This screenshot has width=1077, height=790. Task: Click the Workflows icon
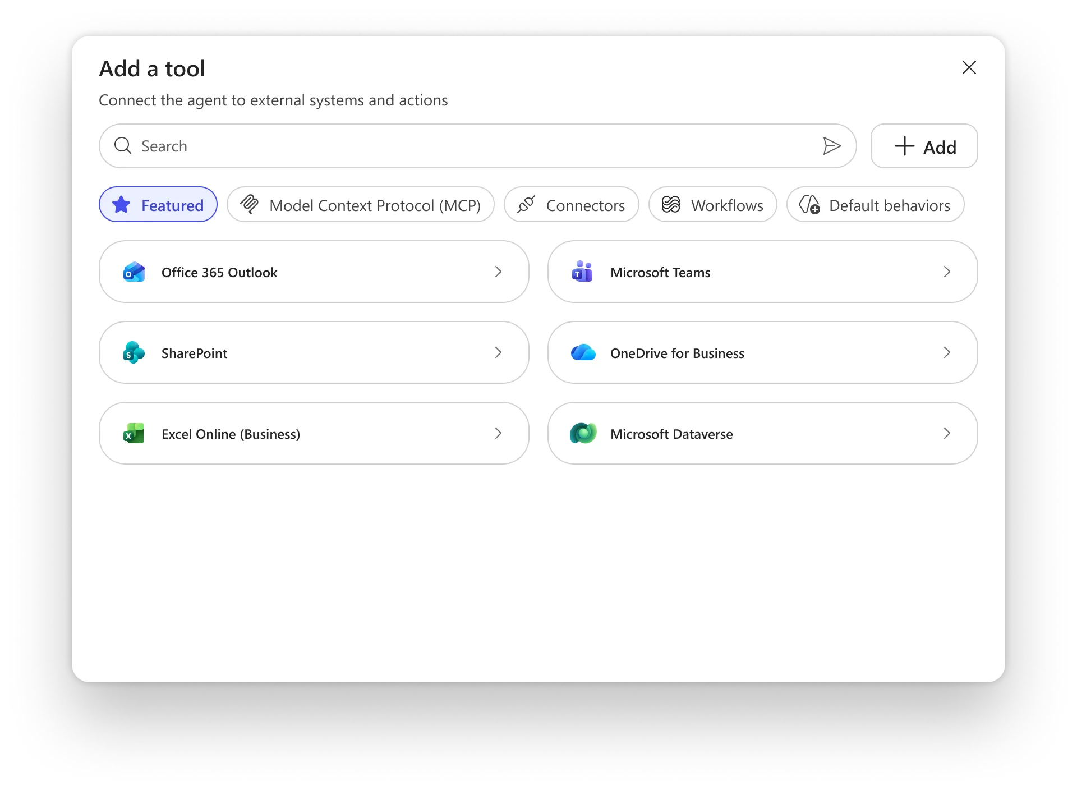click(671, 204)
